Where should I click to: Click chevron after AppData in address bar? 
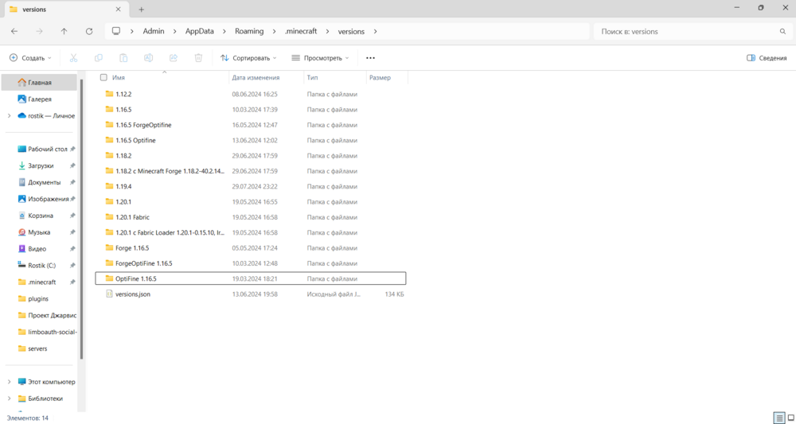(x=224, y=32)
